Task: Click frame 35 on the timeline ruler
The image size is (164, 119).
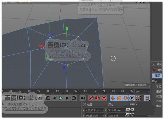Action: (29, 91)
